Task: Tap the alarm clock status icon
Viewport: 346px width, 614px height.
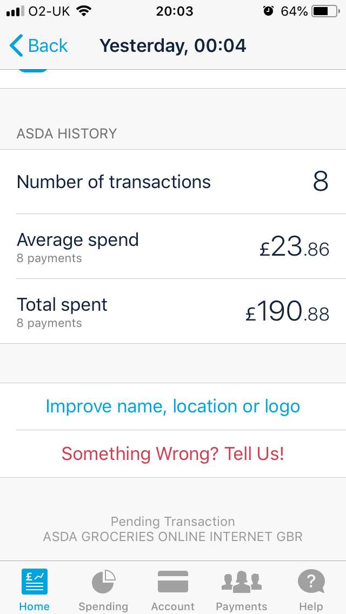Action: coord(268,11)
